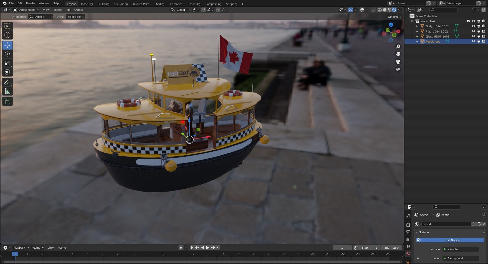Viewport: 488px width, 264px height.
Task: Toggle Glass_UDIM_1003 render camera icon
Action: pyautogui.click(x=484, y=36)
